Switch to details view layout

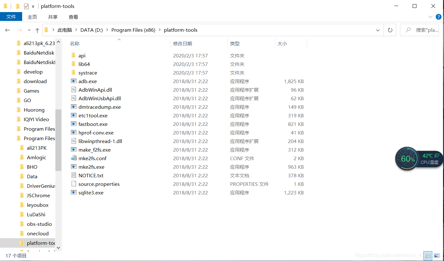[x=428, y=255]
